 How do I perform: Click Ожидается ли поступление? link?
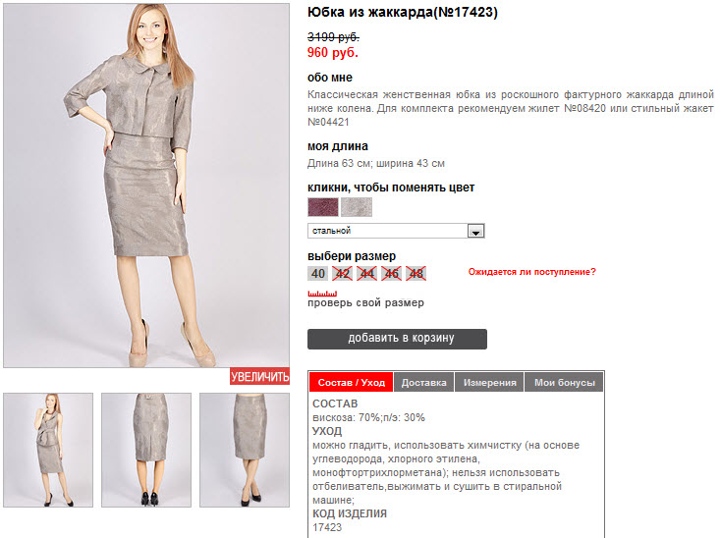click(532, 272)
